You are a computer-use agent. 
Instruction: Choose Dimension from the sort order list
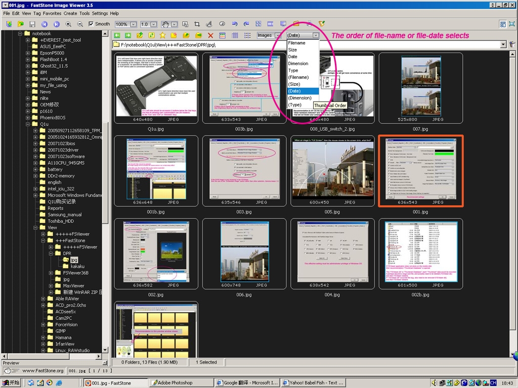click(298, 64)
